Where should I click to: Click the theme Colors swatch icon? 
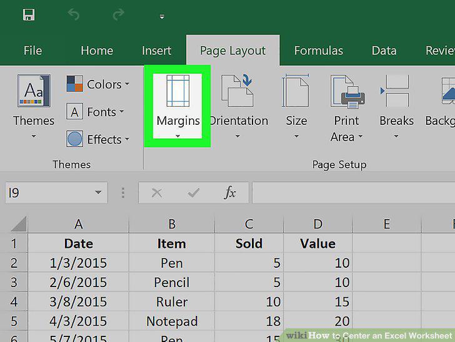tap(74, 84)
